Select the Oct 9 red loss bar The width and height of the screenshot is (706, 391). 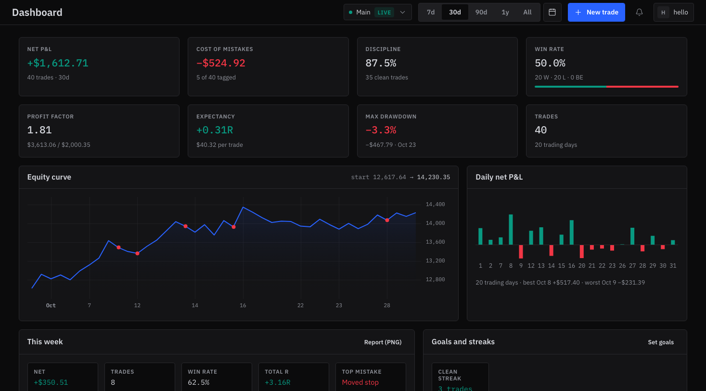[521, 252]
